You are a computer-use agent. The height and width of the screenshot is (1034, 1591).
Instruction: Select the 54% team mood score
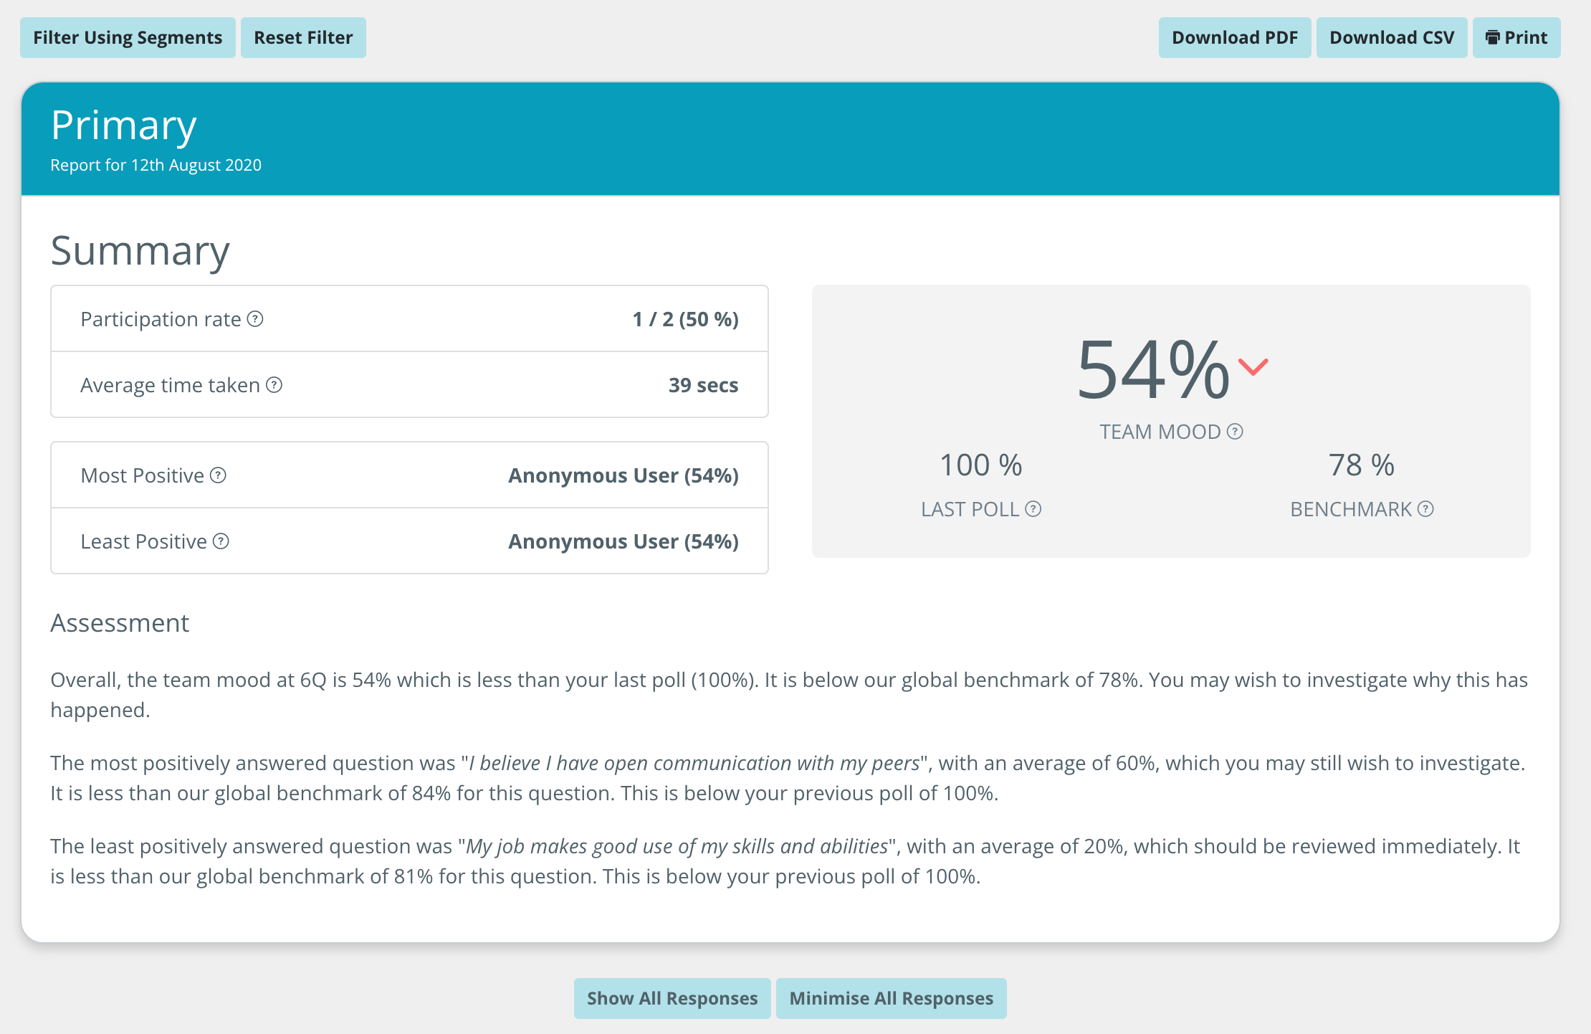[x=1153, y=370]
